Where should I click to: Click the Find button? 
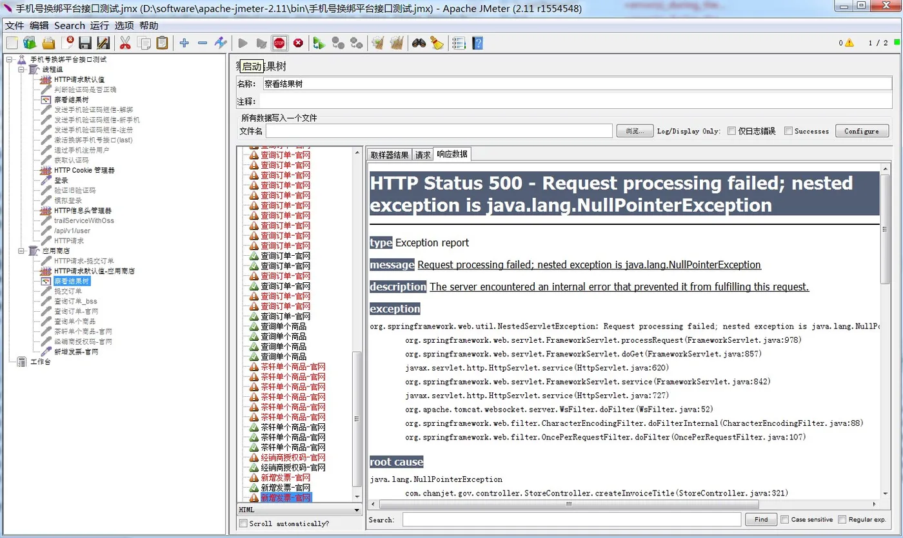click(761, 519)
